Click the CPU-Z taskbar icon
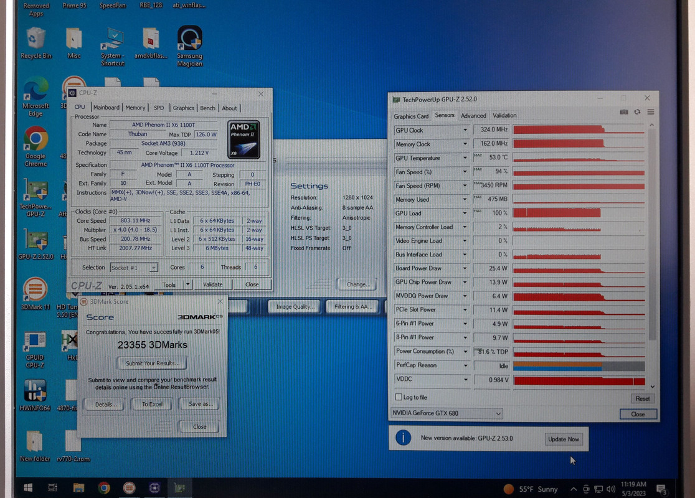The image size is (695, 498). point(154,488)
